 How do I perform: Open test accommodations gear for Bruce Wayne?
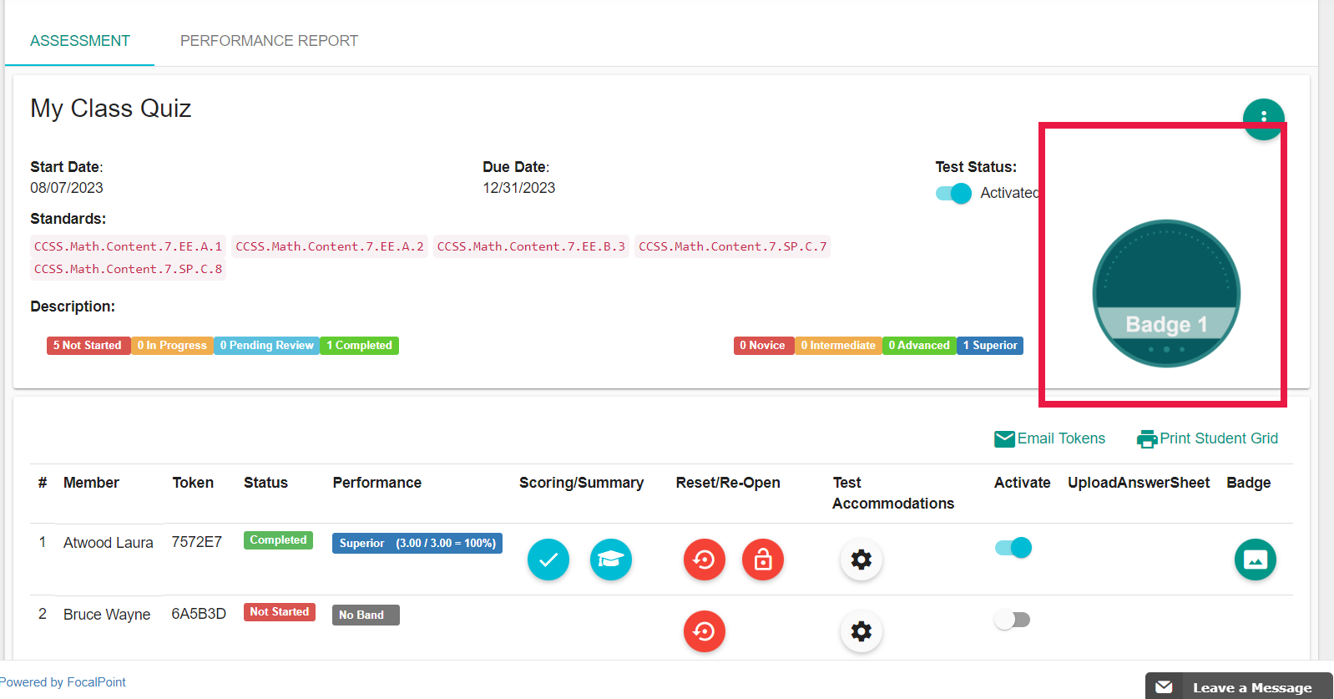862,631
